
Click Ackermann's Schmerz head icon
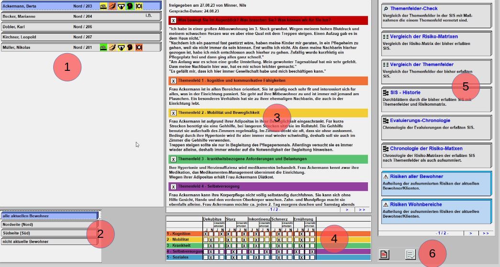click(130, 6)
